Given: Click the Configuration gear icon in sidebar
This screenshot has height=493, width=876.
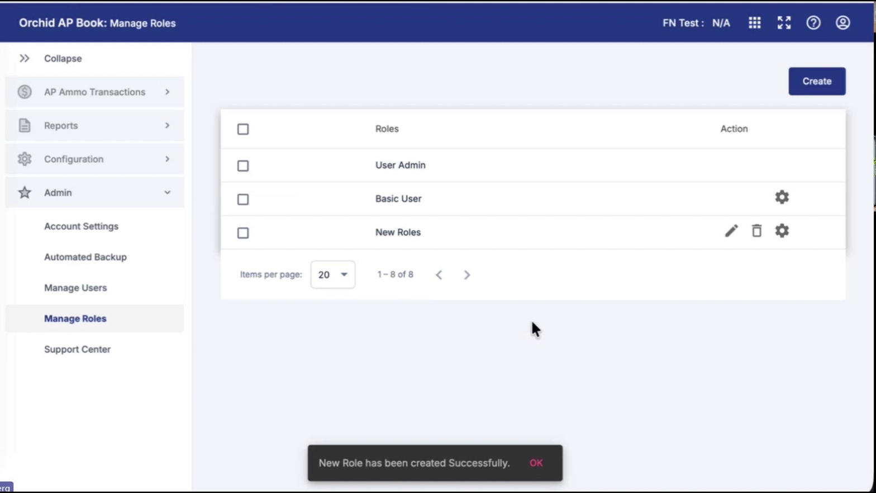Looking at the screenshot, I should coord(24,159).
